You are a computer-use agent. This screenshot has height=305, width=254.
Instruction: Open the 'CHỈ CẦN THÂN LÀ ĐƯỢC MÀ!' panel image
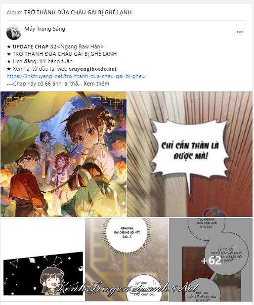coord(190,154)
